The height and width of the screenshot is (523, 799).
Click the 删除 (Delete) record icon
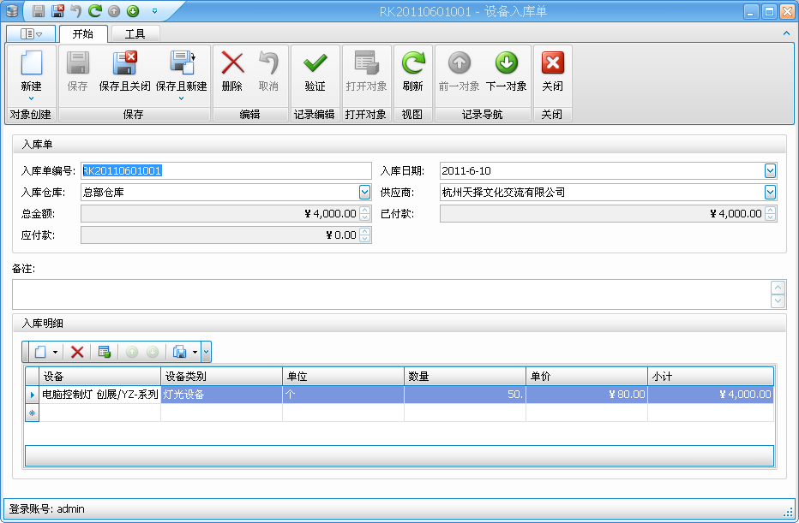[x=231, y=64]
